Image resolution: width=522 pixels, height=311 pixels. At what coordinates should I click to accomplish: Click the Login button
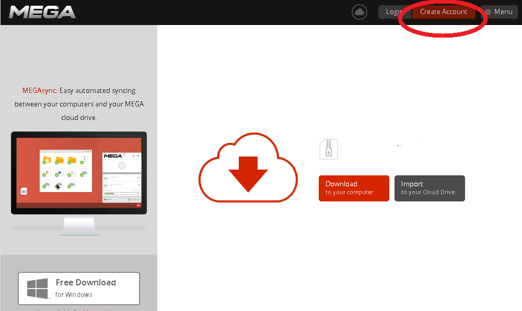pyautogui.click(x=395, y=12)
